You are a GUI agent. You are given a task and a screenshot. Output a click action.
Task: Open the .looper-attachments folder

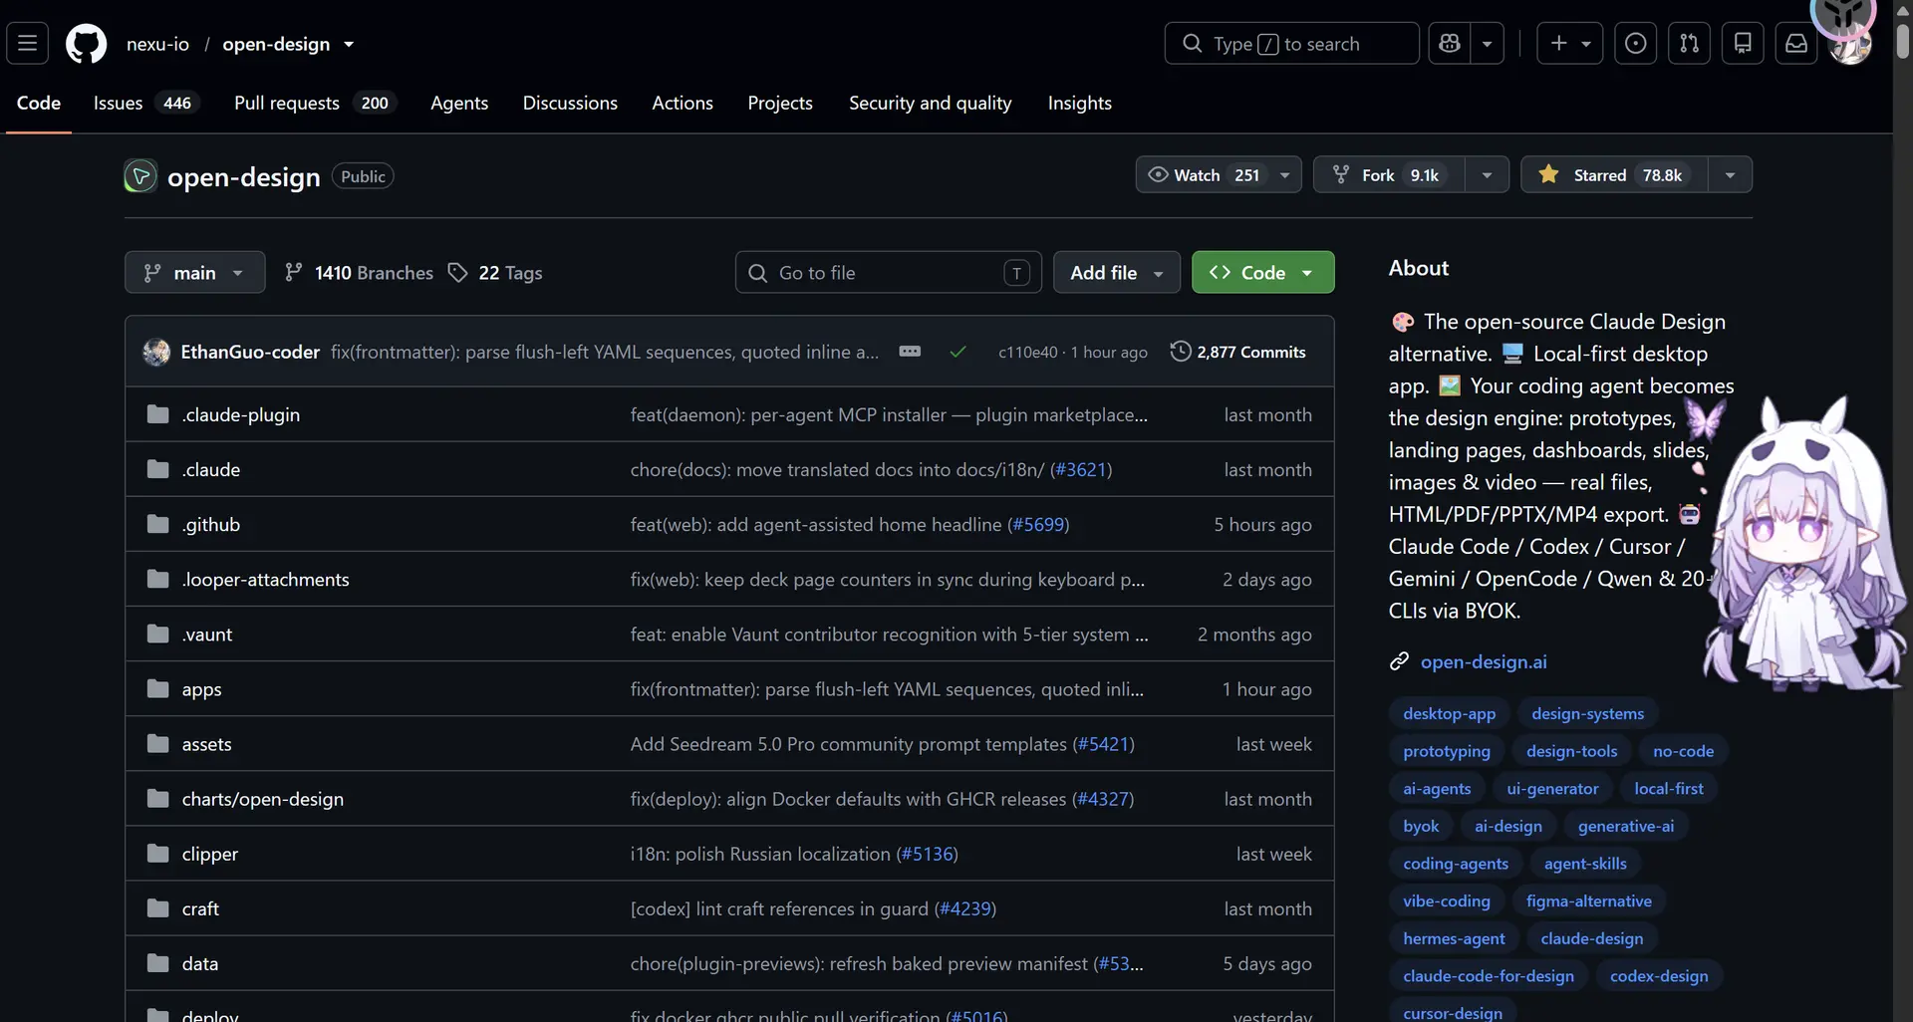265,579
